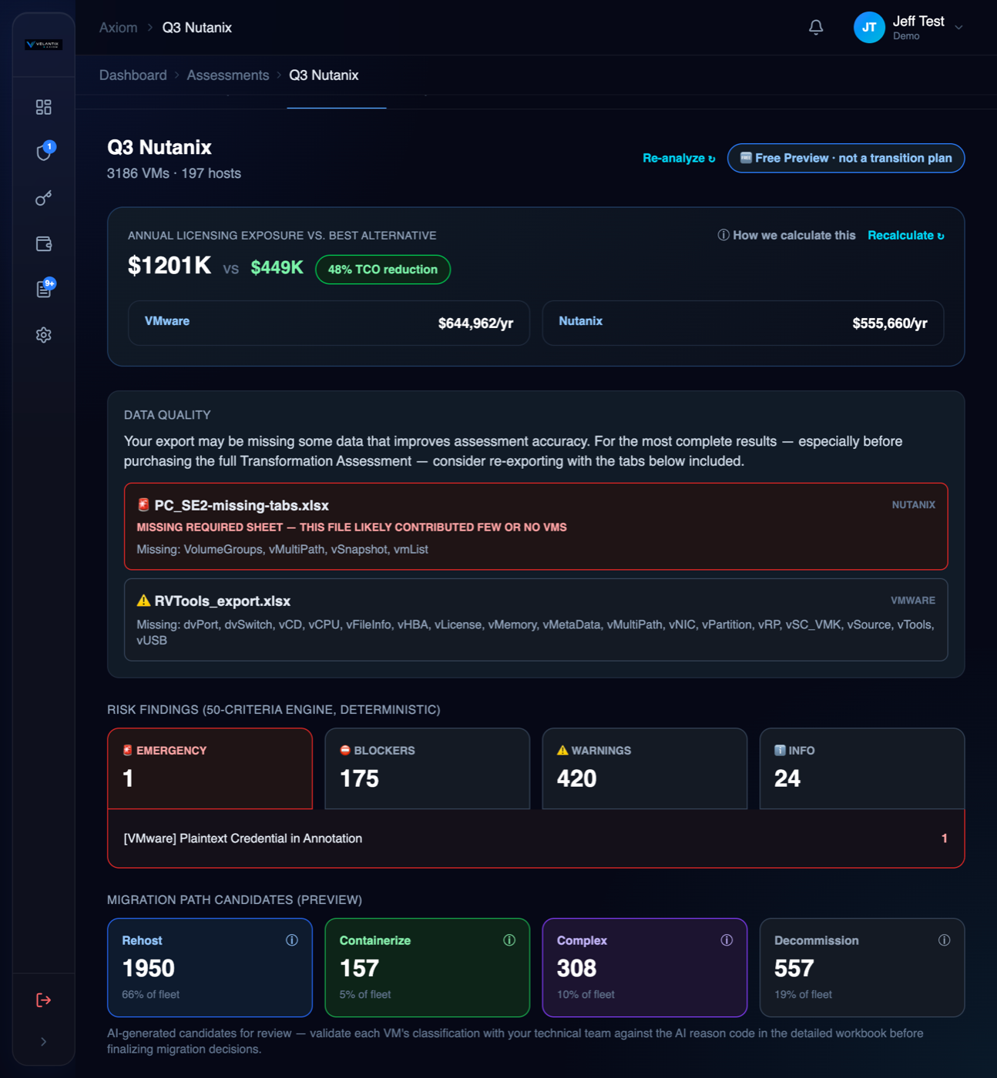997x1078 pixels.
Task: Open the Complex migration candidates card
Action: 645,967
